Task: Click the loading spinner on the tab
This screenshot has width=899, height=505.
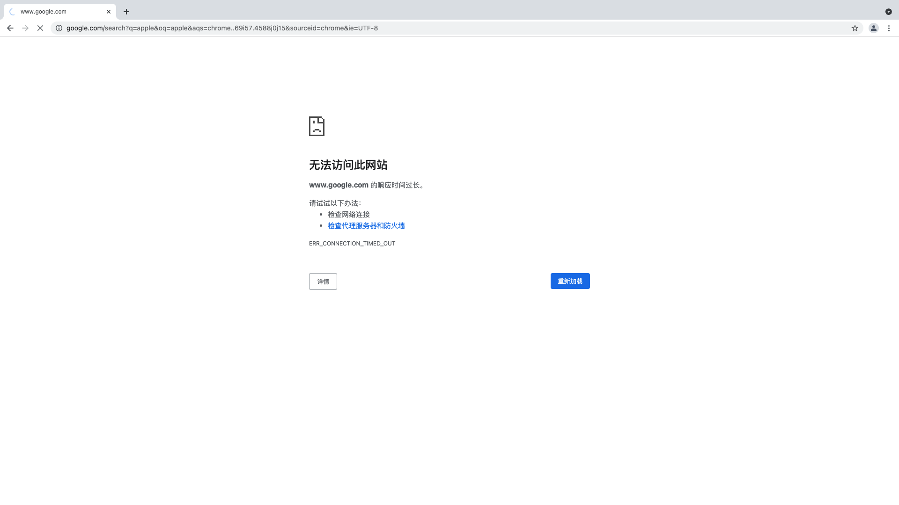Action: pos(13,12)
